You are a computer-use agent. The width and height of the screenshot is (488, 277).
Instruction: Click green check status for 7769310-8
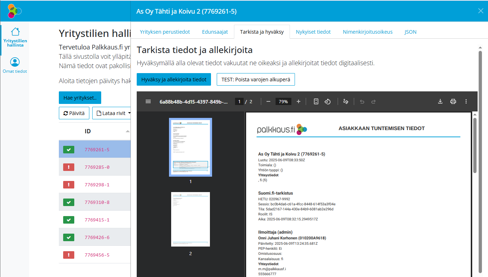tap(69, 202)
